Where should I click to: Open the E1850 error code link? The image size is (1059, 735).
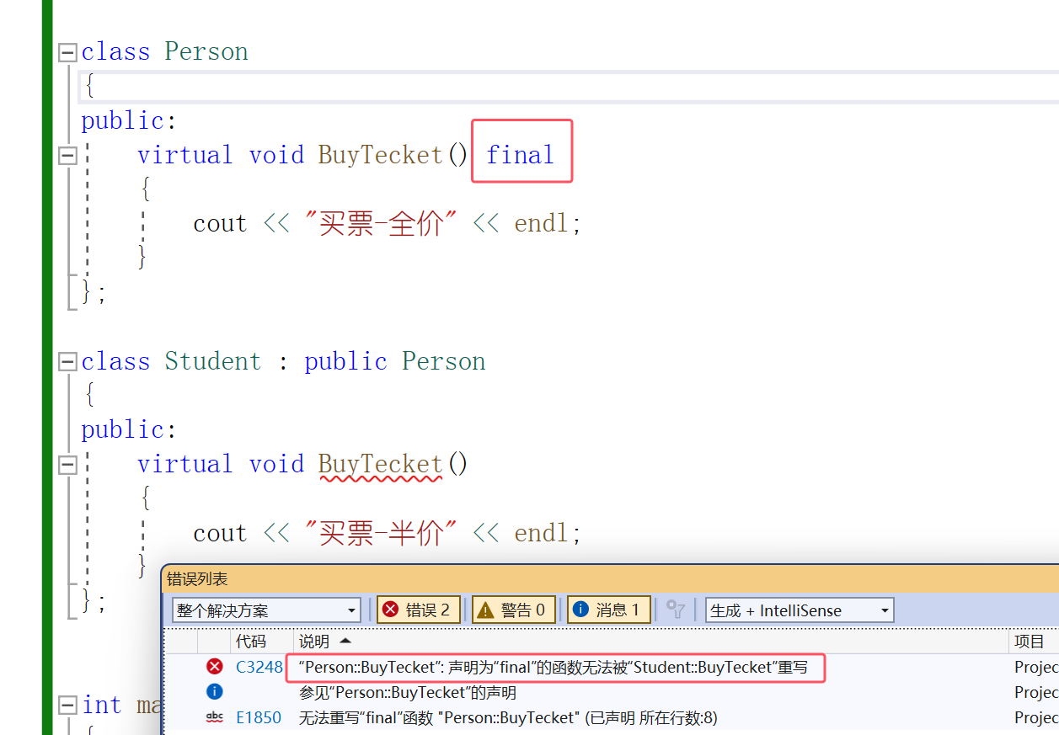coord(259,718)
